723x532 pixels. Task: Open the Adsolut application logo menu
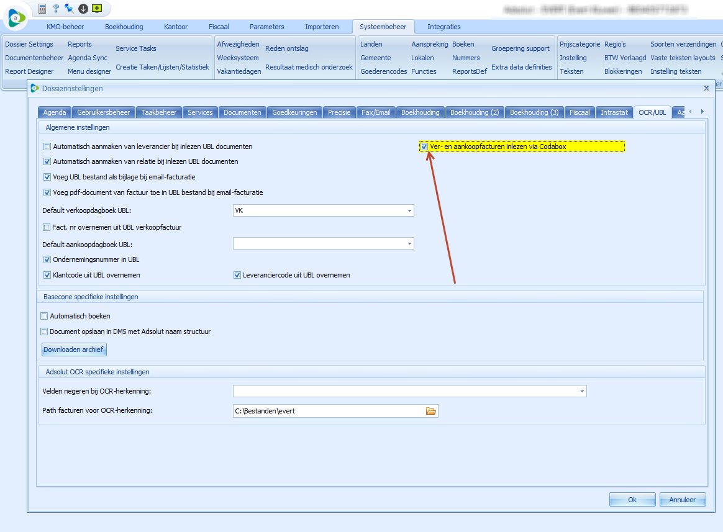coord(17,19)
